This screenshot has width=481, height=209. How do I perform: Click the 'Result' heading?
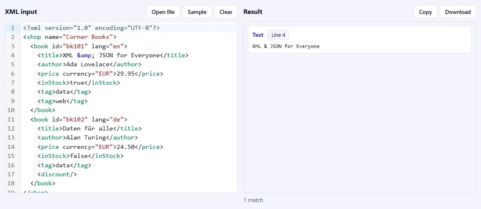253,12
